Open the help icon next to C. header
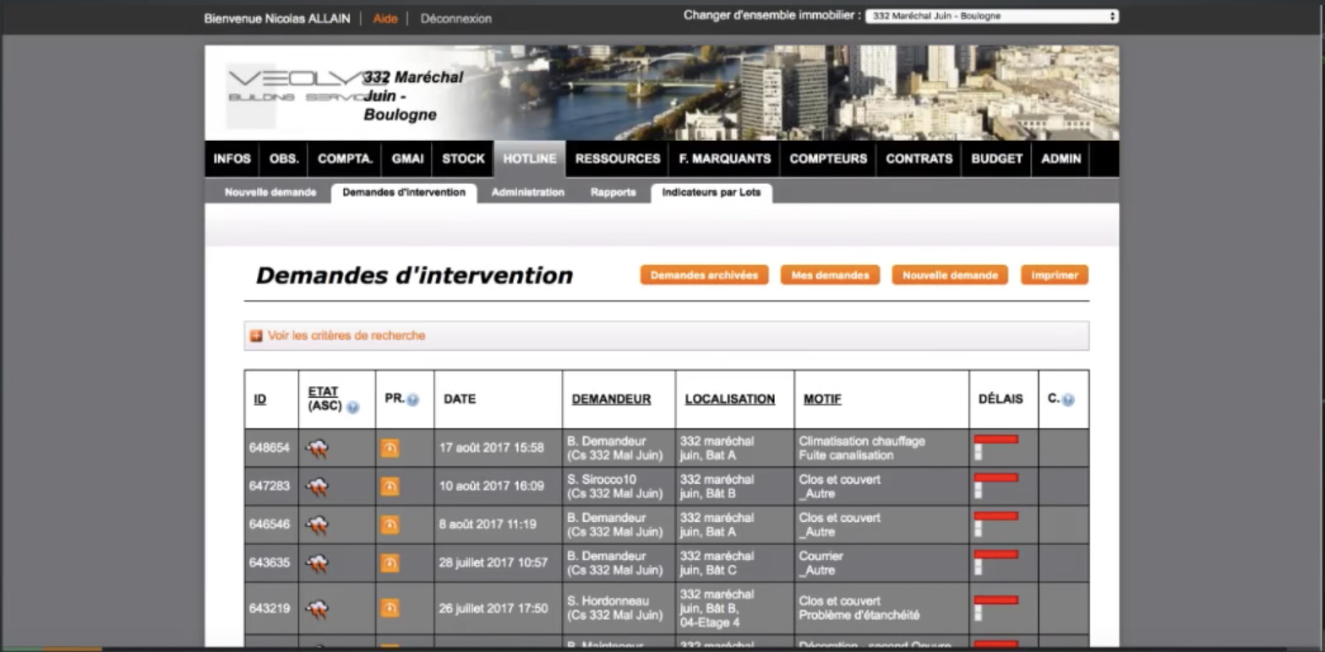 [1068, 399]
